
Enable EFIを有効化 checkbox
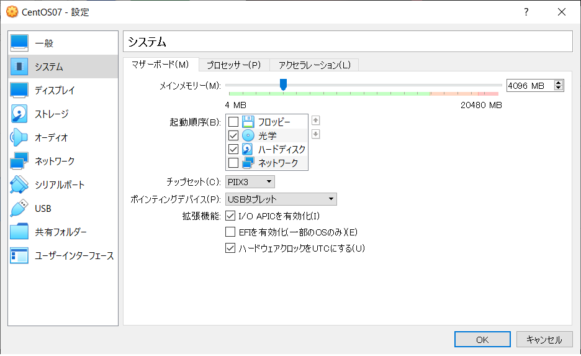230,232
